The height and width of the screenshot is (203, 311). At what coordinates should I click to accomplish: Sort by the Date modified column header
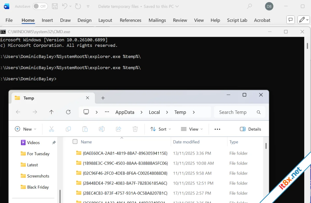(x=186, y=142)
